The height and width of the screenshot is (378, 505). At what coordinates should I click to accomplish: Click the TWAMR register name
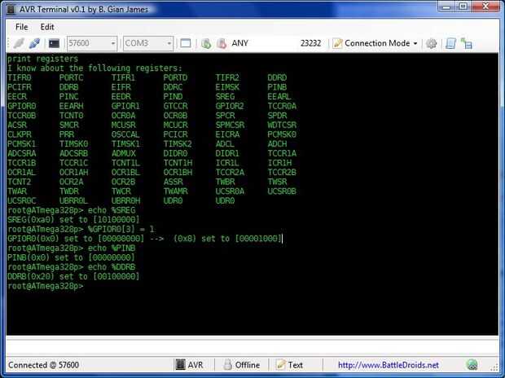[x=175, y=191]
